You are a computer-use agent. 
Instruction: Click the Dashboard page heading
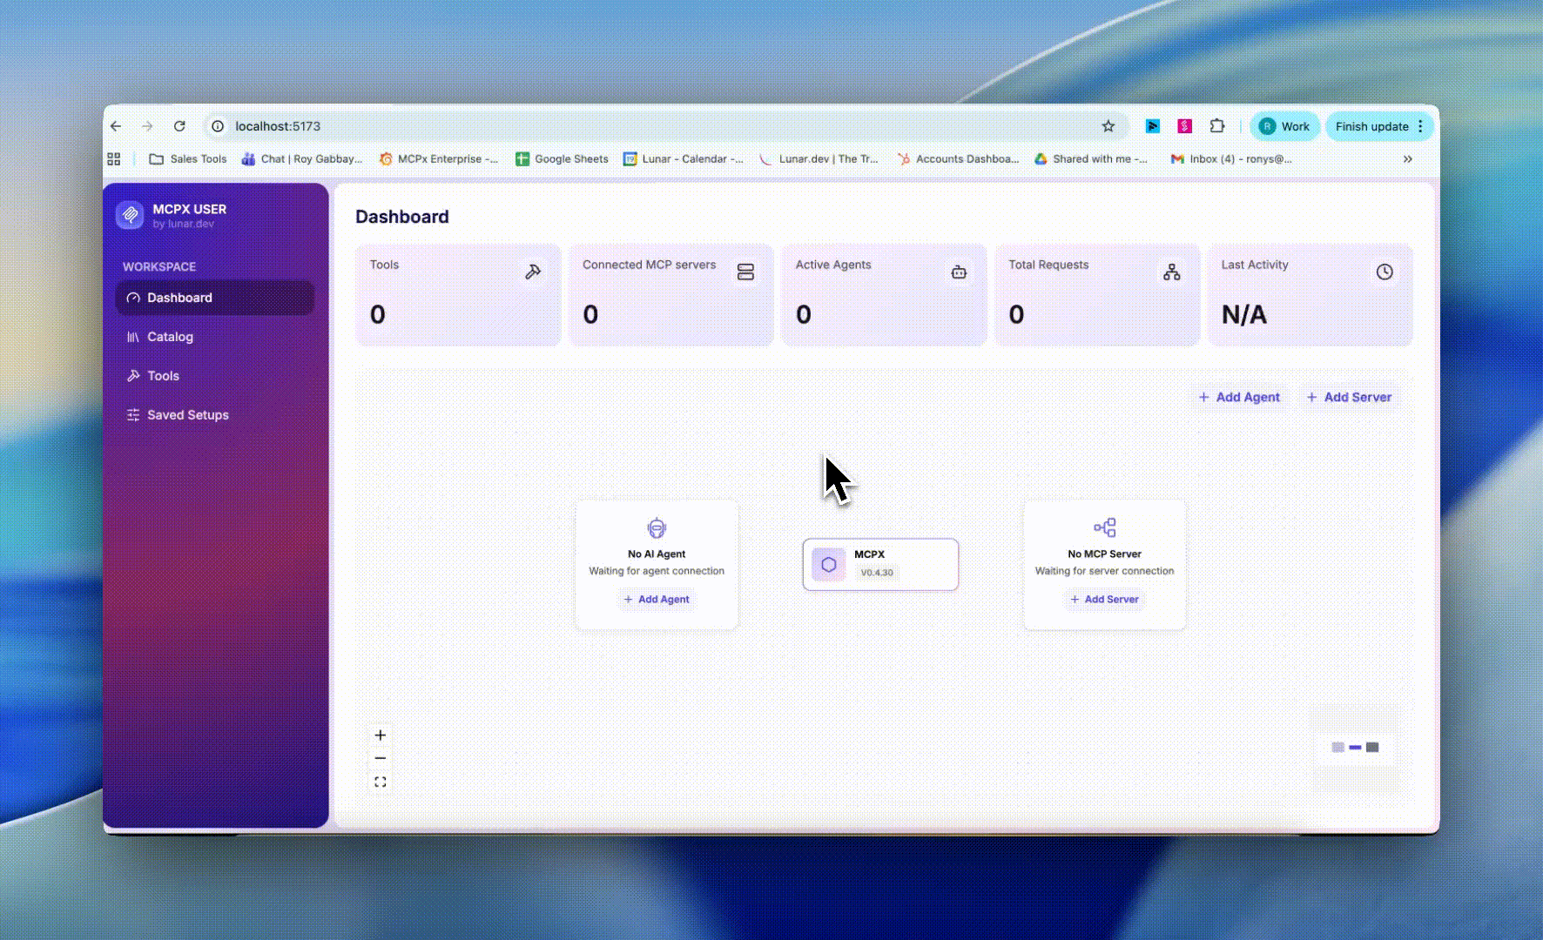402,217
